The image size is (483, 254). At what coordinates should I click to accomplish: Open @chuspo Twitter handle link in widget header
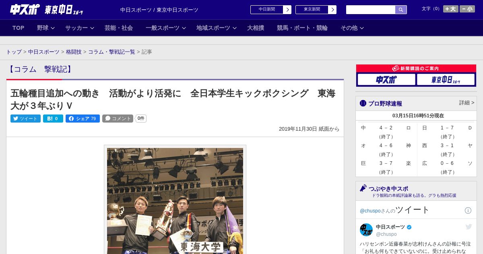(x=370, y=211)
